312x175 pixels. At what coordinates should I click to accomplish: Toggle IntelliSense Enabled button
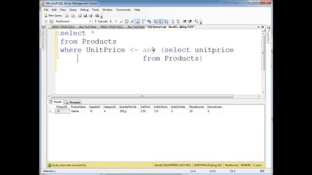tap(137, 21)
